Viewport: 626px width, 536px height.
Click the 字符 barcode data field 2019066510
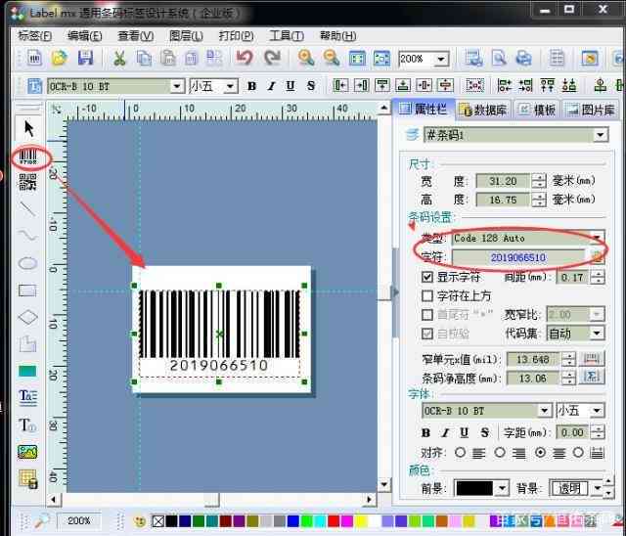pyautogui.click(x=517, y=257)
